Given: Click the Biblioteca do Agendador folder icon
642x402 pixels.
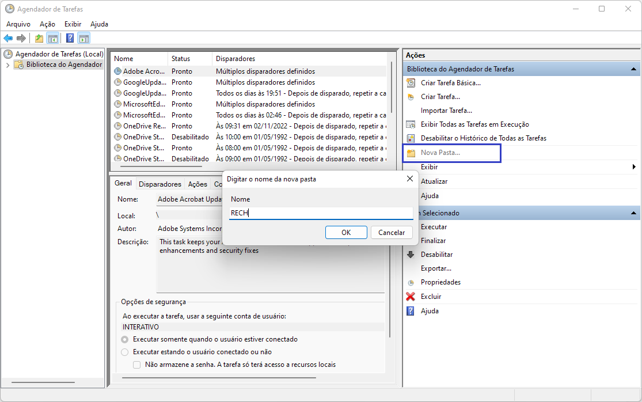Looking at the screenshot, I should pos(19,65).
